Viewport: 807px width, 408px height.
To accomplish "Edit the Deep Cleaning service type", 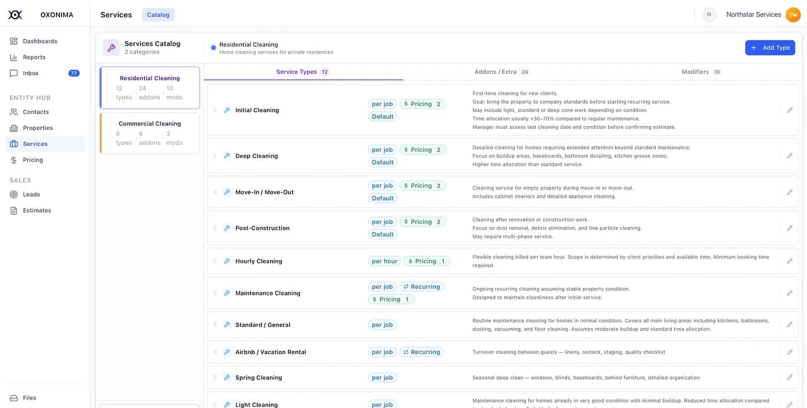I will coord(790,156).
